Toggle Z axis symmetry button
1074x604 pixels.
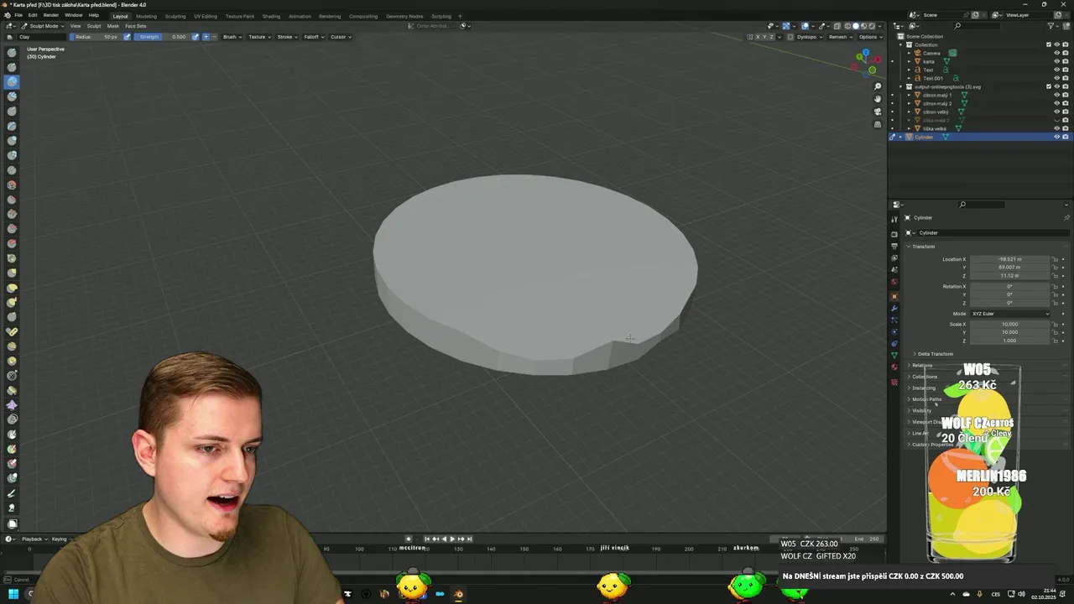point(773,37)
